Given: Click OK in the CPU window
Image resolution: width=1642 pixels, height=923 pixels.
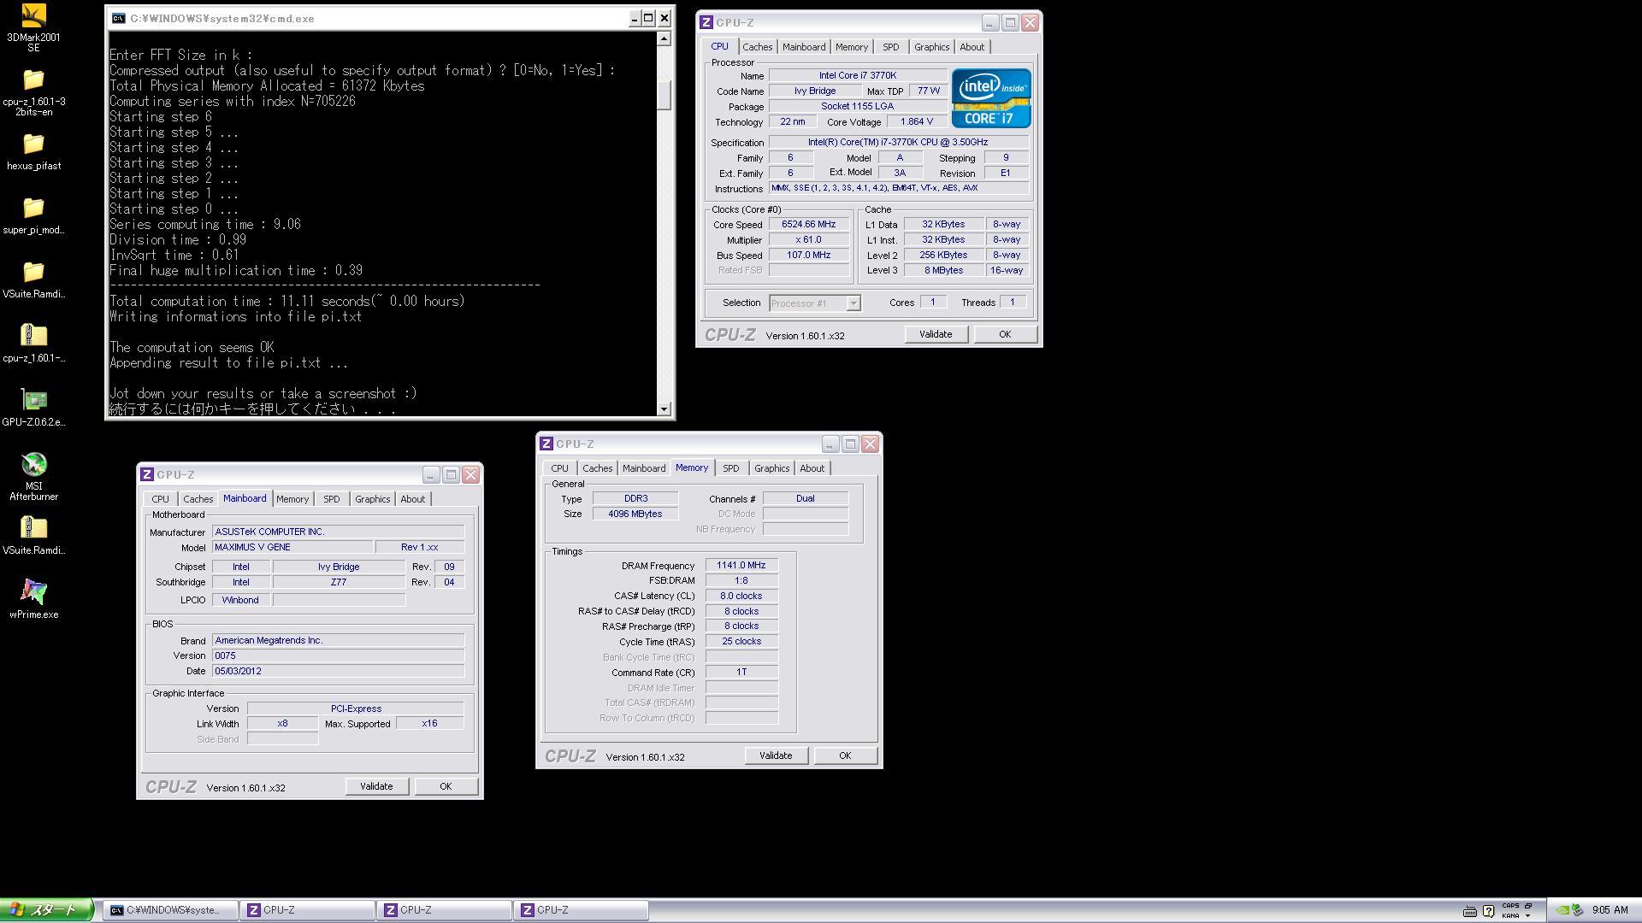Looking at the screenshot, I should [x=1005, y=334].
